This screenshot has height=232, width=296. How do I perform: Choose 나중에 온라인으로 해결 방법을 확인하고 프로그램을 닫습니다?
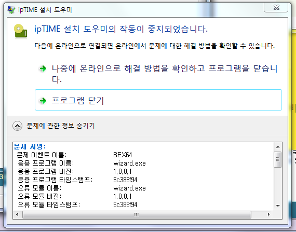click(158, 74)
